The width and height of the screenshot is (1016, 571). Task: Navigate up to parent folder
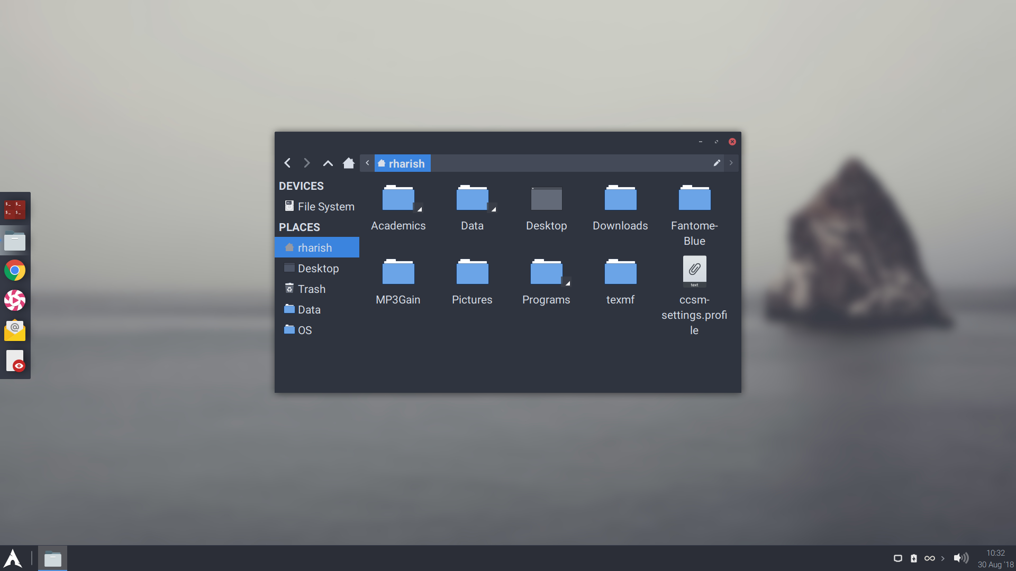tap(328, 163)
